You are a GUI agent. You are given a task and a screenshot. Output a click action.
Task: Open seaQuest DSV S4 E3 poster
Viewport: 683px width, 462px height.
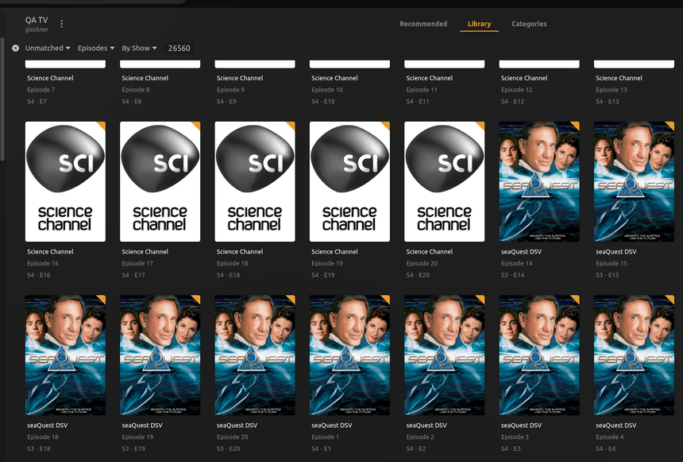pyautogui.click(x=539, y=355)
